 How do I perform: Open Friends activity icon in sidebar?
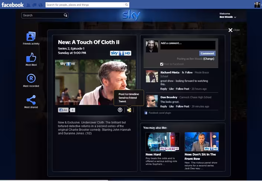[31, 36]
